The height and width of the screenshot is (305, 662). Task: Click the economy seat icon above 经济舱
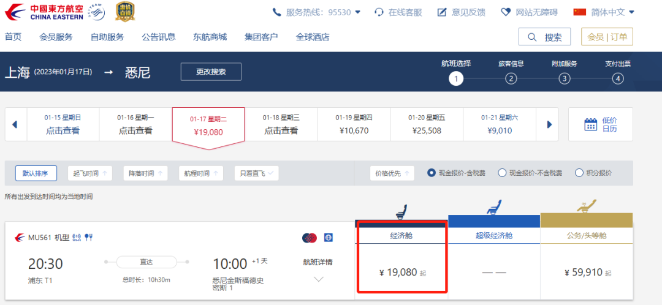401,211
